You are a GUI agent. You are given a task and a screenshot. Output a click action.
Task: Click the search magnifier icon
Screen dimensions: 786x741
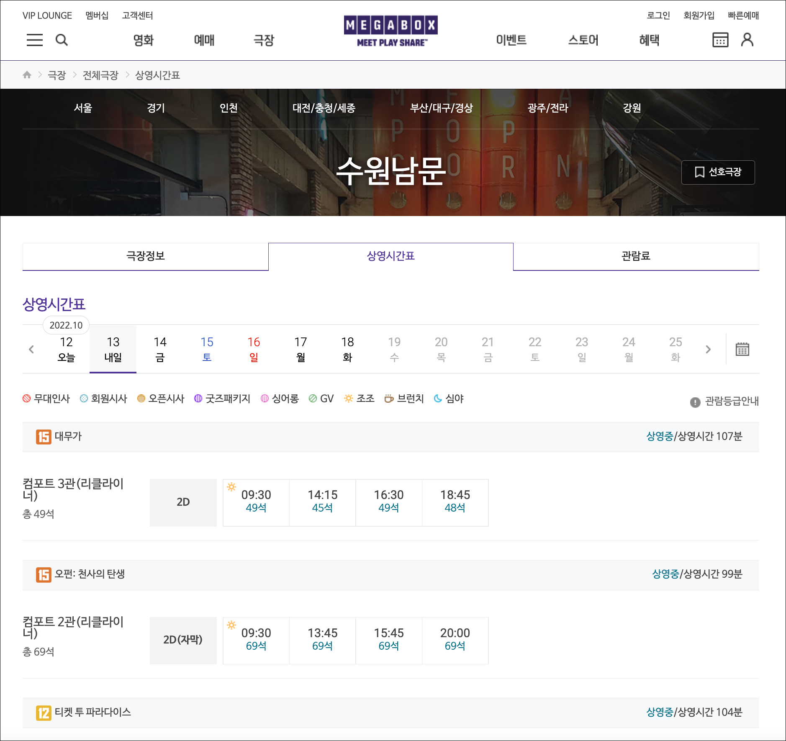point(62,40)
